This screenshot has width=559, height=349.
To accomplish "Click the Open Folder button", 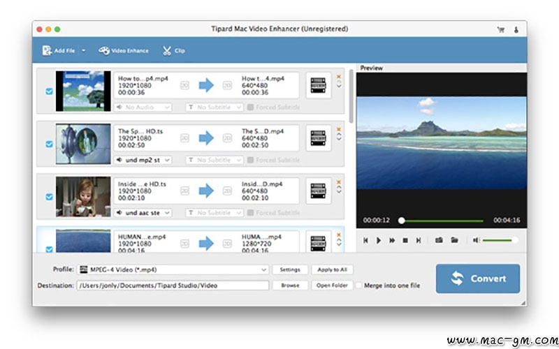I will coord(332,285).
